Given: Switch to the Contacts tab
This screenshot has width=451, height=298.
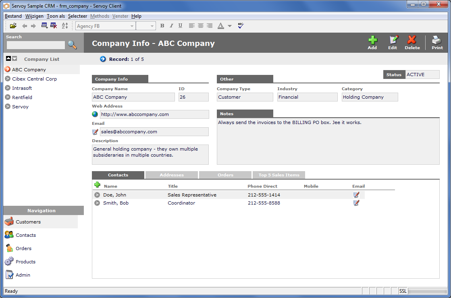Looking at the screenshot, I should point(118,175).
